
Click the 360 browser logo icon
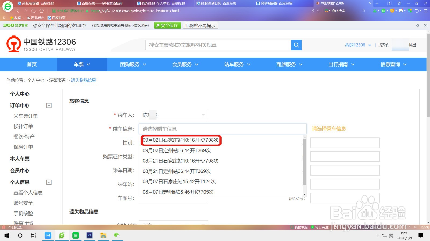point(8,6)
